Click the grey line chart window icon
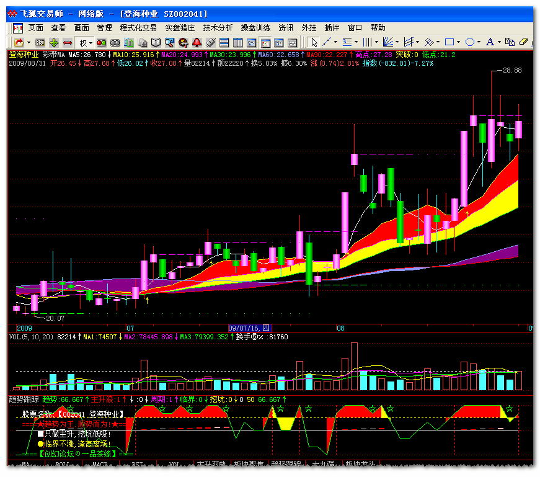540x477 pixels. point(293,43)
